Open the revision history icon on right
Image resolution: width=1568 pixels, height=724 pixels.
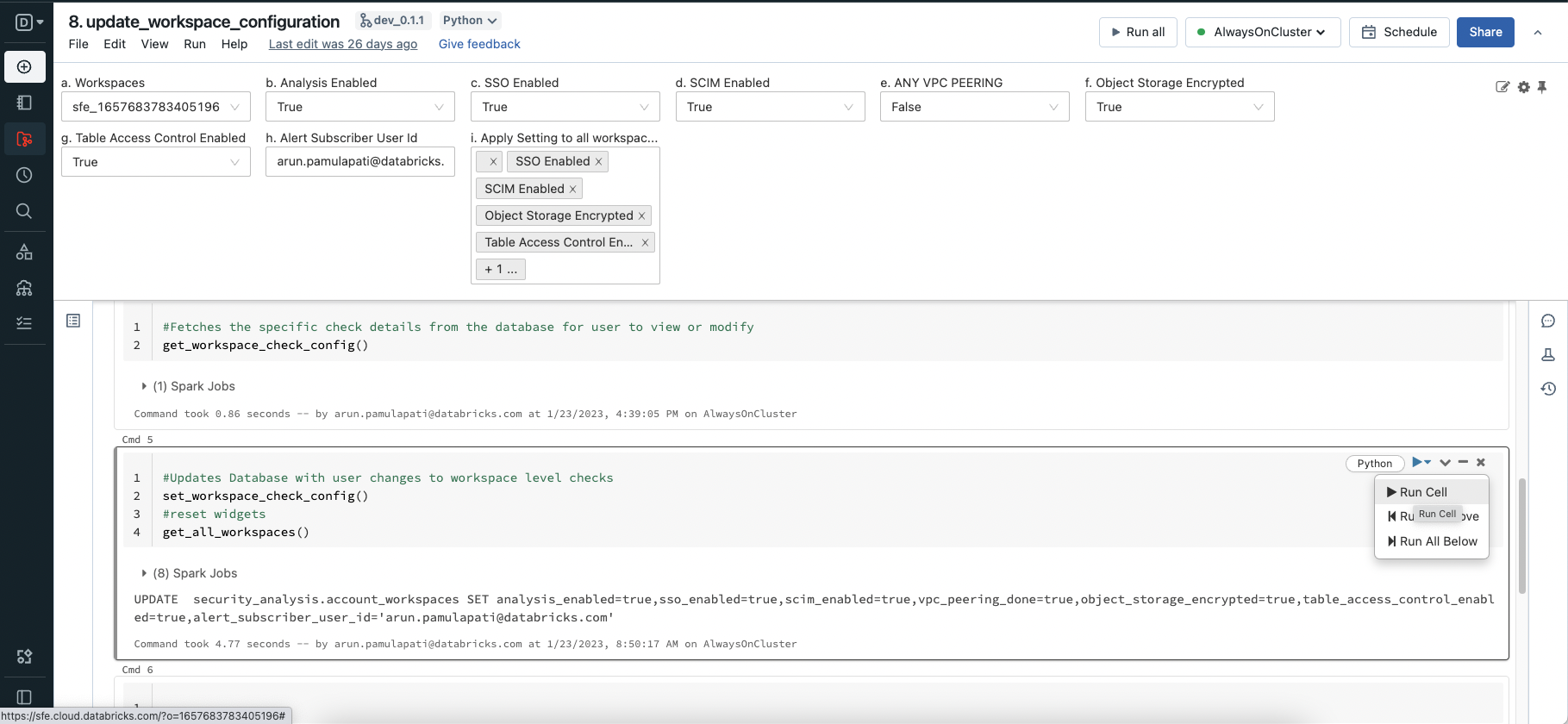1548,389
